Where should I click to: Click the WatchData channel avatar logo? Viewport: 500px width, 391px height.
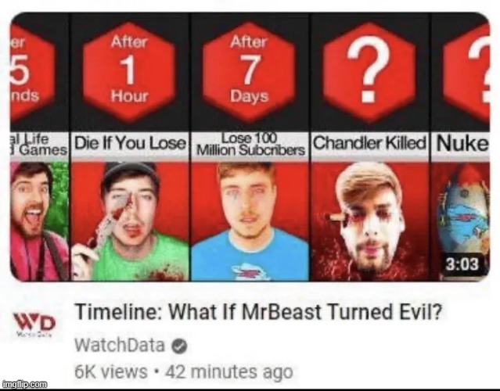(x=34, y=326)
